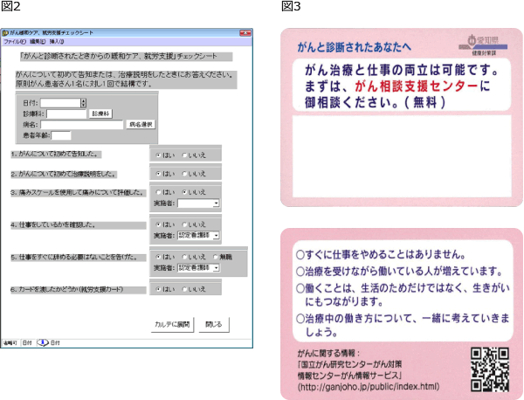The height and width of the screenshot is (400, 524).
Task: Click the カルテに展開 button
Action: [172, 325]
